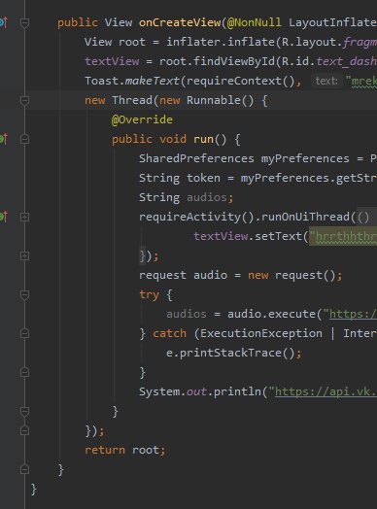The height and width of the screenshot is (509, 377).
Task: Click the Toast.makeText call
Action: (193, 81)
